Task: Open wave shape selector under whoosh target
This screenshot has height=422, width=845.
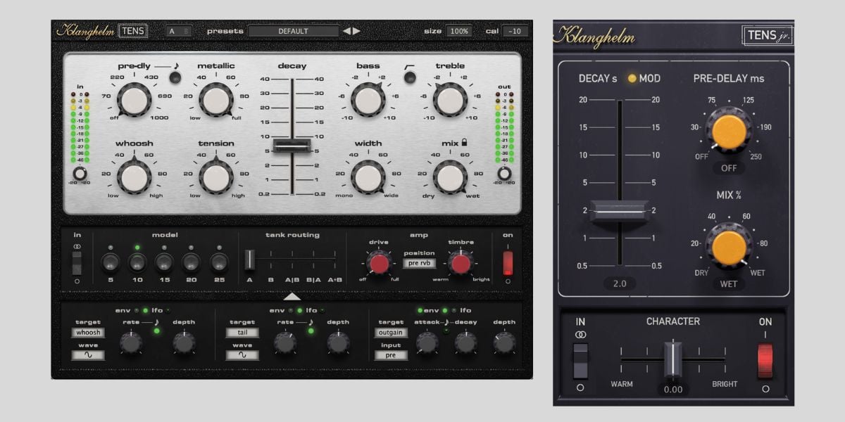Action: point(88,355)
